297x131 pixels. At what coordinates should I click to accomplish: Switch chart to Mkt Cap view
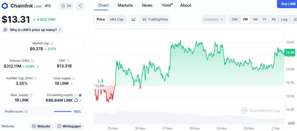tap(117, 19)
